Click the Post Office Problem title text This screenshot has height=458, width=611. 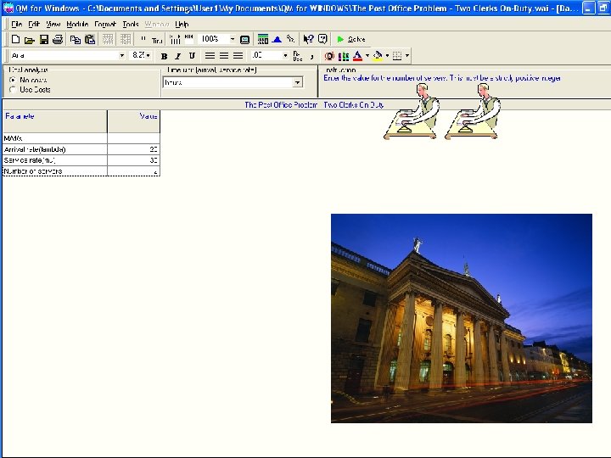pos(314,105)
